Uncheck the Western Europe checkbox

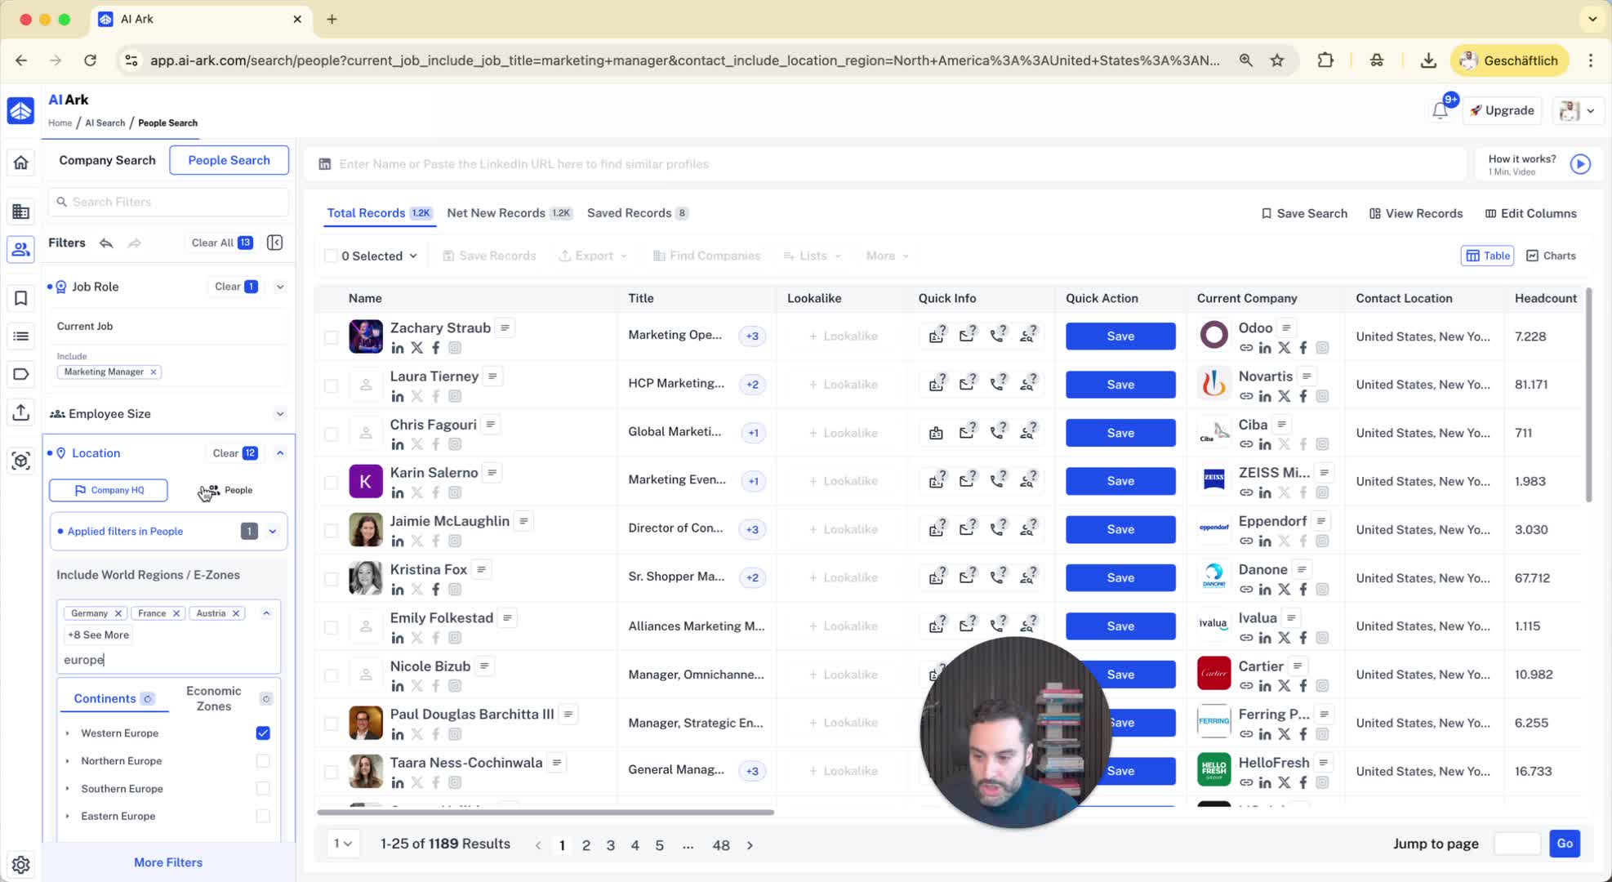click(x=263, y=733)
